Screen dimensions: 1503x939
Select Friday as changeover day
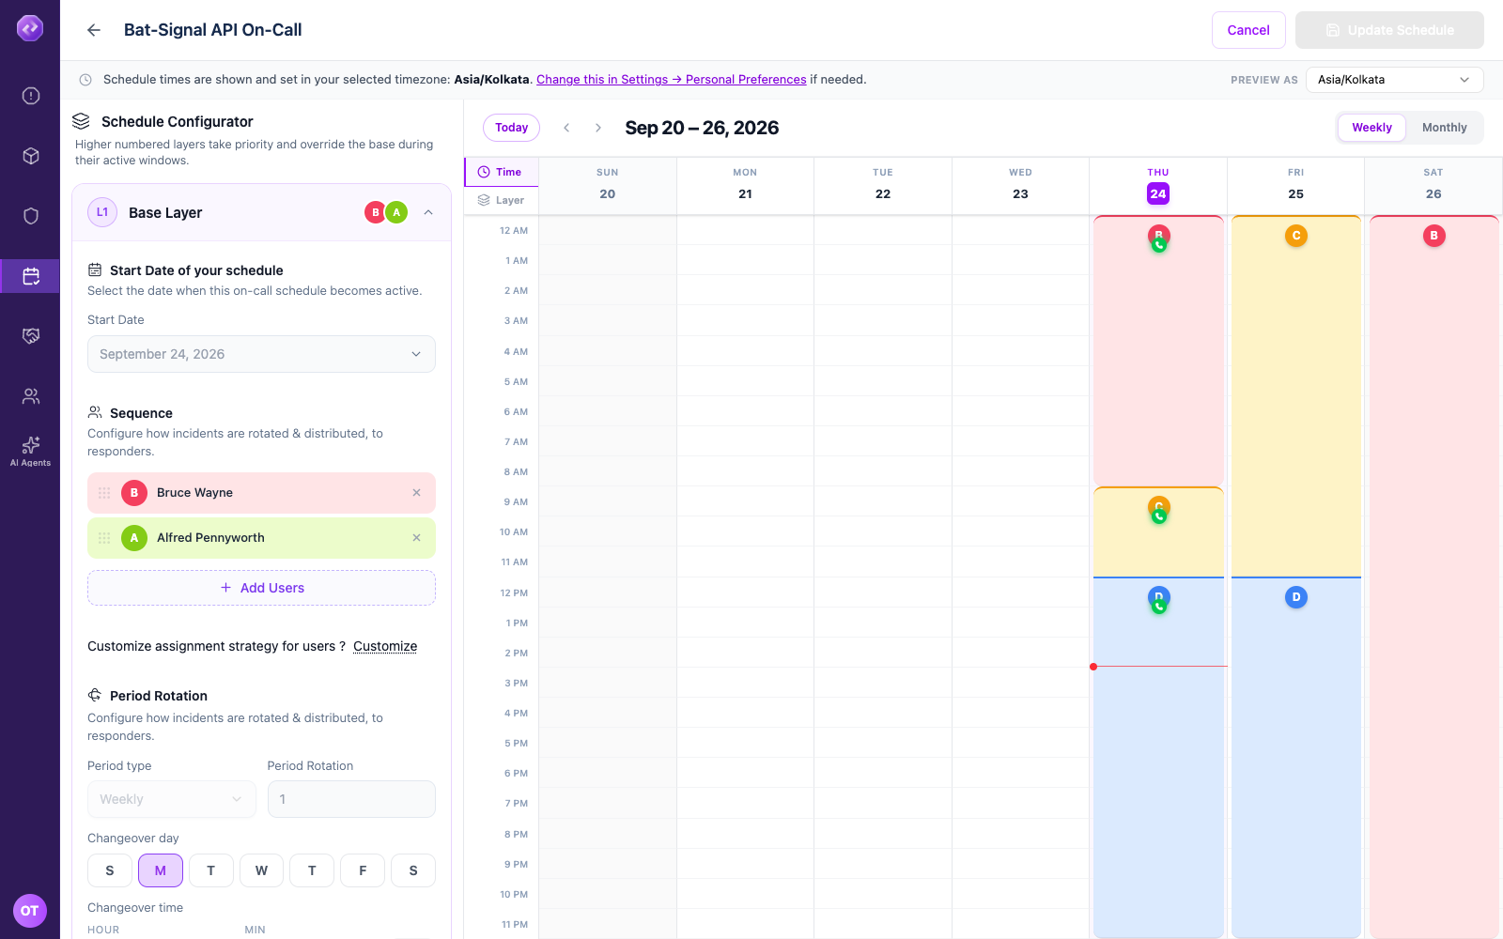click(363, 870)
